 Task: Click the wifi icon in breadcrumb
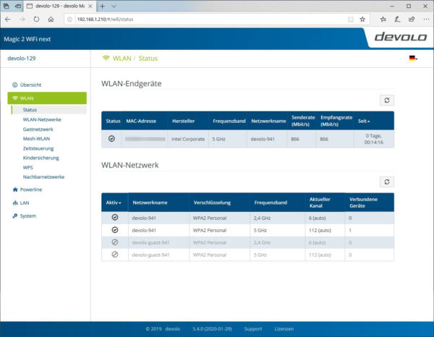[106, 58]
